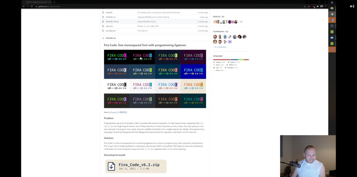Image resolution: width=357 pixels, height=177 pixels.
Task: Filter by CSS language label
Action: [x=218, y=68]
